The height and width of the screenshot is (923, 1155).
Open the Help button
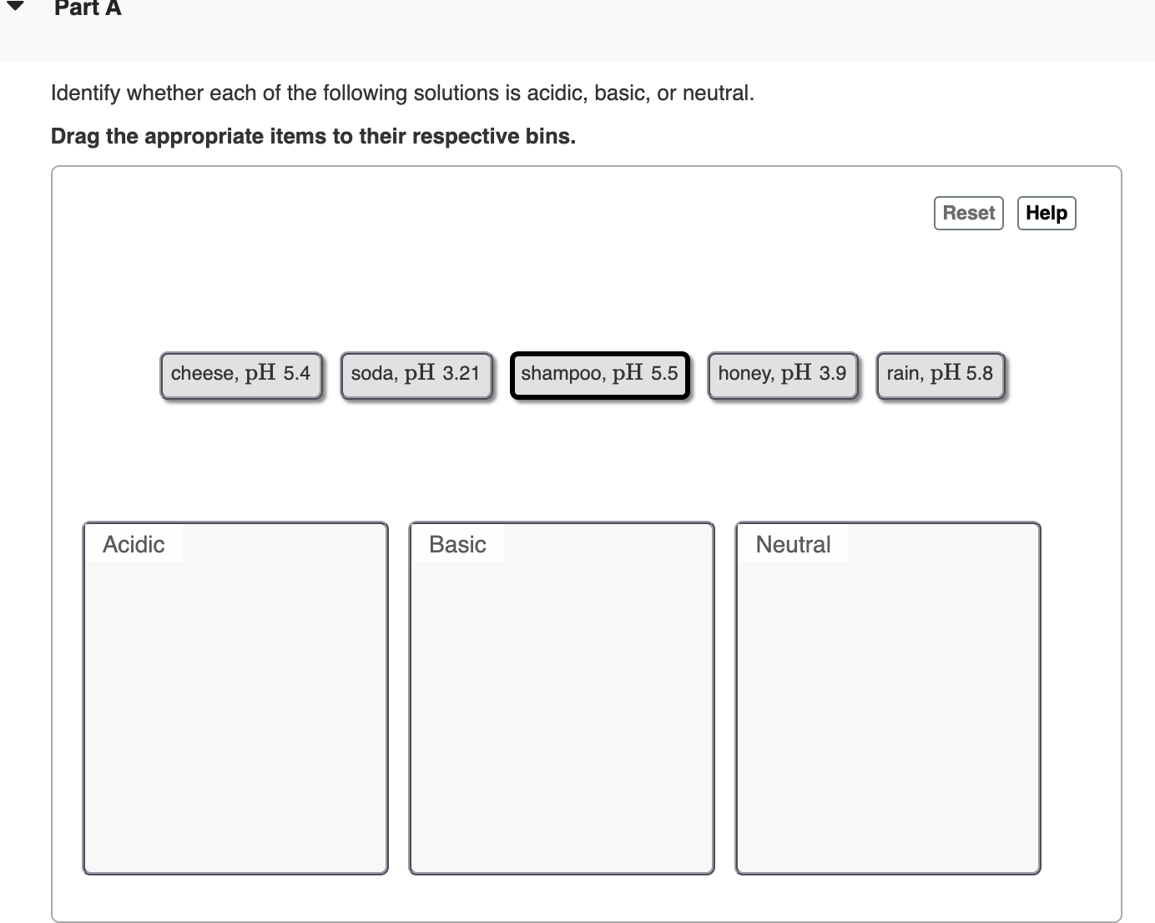point(1047,213)
